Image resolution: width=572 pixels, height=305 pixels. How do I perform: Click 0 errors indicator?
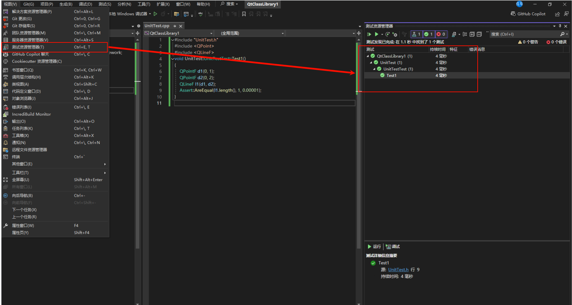[x=557, y=42]
